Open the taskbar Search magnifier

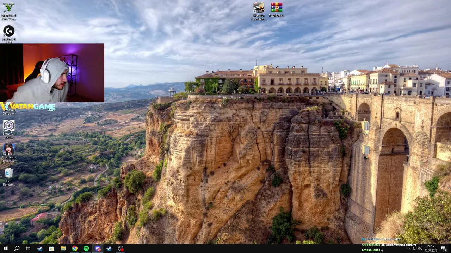coord(17,248)
